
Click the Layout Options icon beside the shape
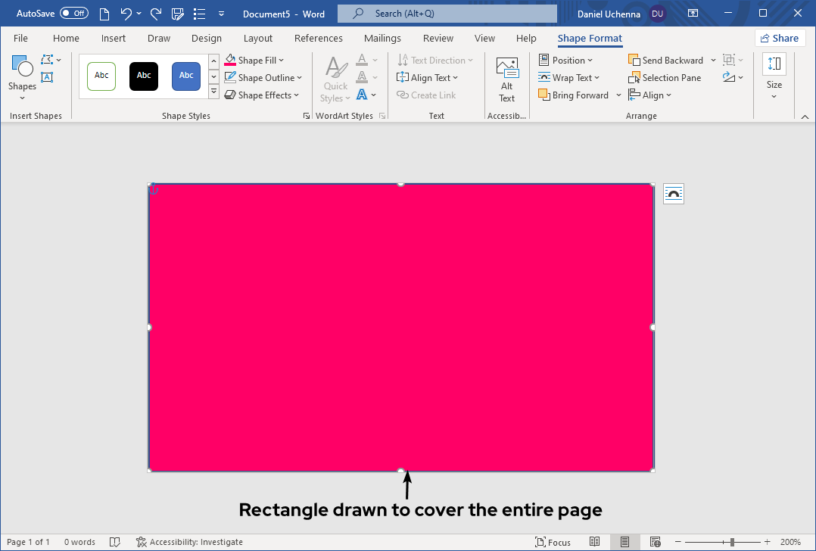(x=673, y=194)
